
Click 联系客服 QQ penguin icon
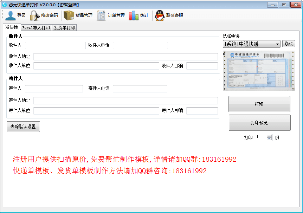(x=160, y=15)
